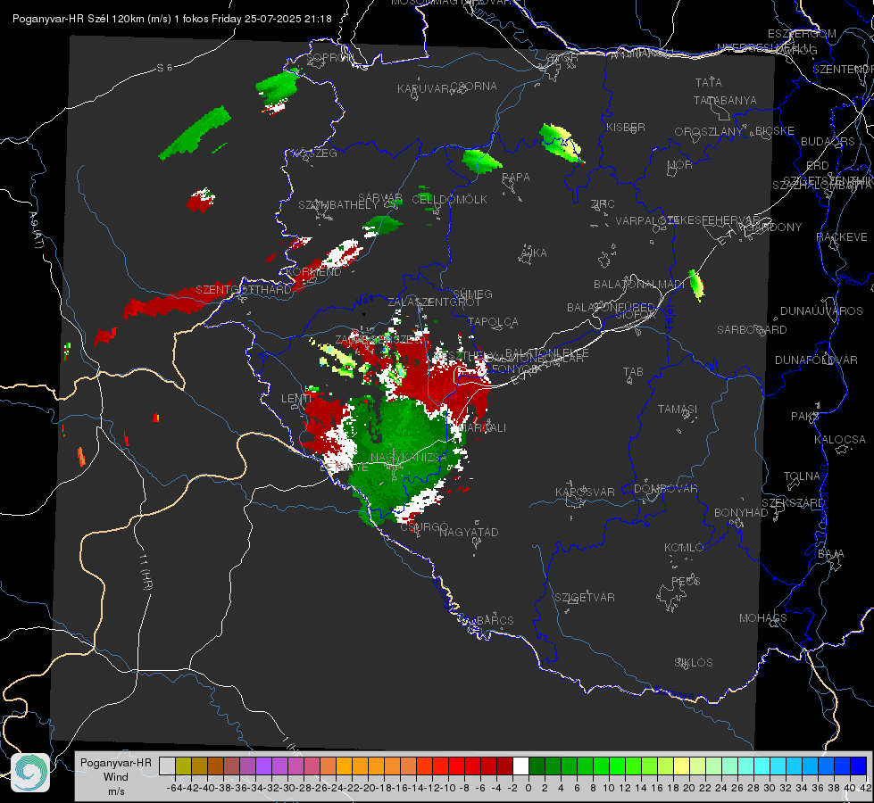Click the MOHÁCS city label
Image resolution: width=874 pixels, height=803 pixels.
point(762,618)
